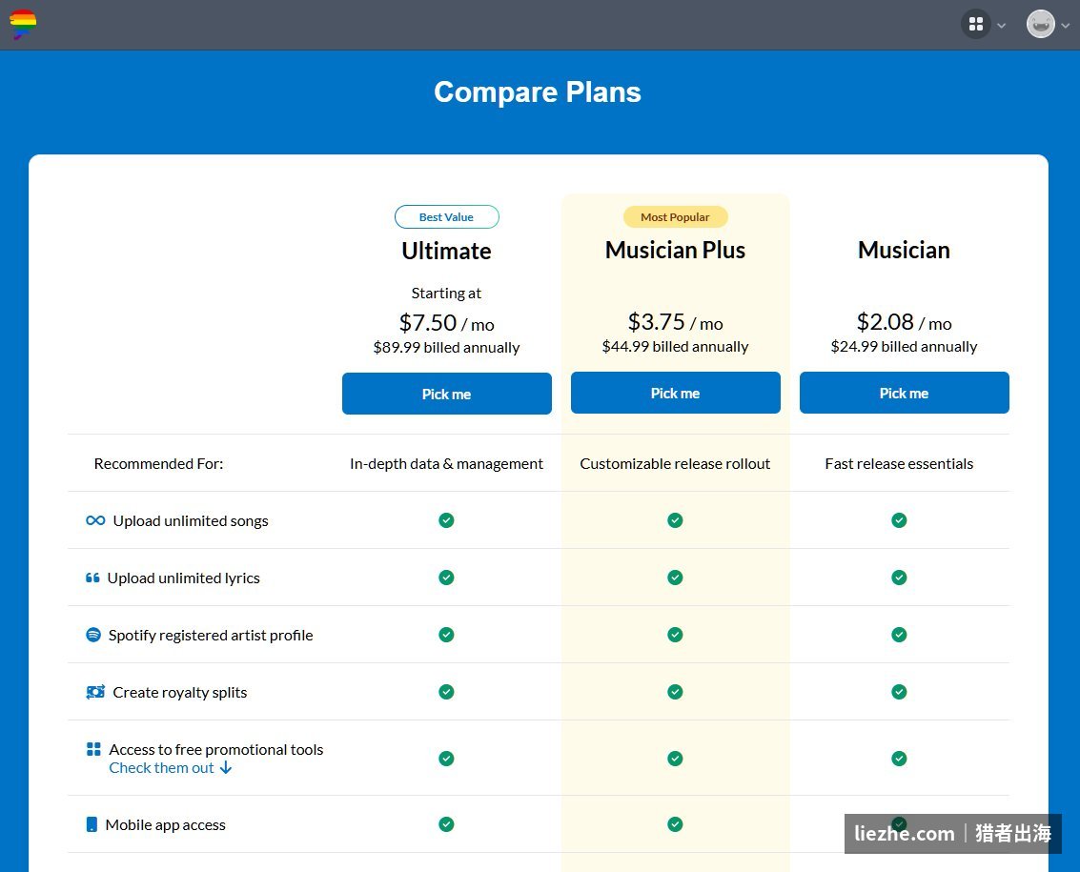Click the Starting at label
Image resolution: width=1080 pixels, height=872 pixels.
(x=446, y=294)
